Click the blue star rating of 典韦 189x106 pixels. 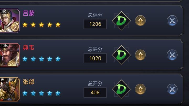(41, 59)
